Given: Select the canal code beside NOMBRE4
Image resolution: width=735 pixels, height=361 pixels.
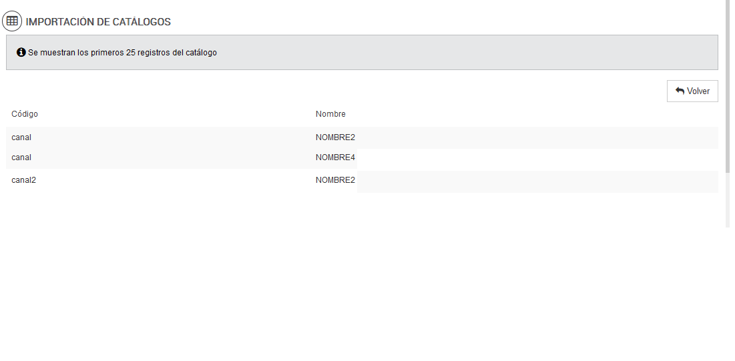Looking at the screenshot, I should [x=21, y=157].
